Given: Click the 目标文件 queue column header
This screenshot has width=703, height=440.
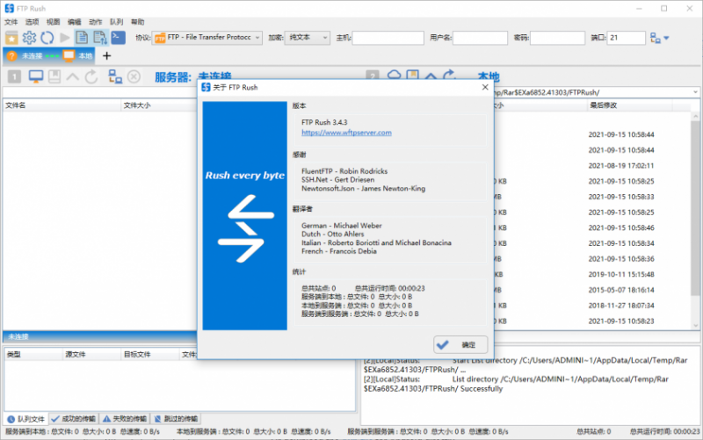Looking at the screenshot, I should [x=150, y=355].
